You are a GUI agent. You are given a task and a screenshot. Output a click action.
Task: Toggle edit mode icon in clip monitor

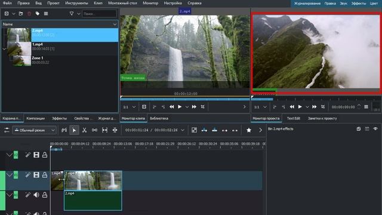tap(203, 107)
